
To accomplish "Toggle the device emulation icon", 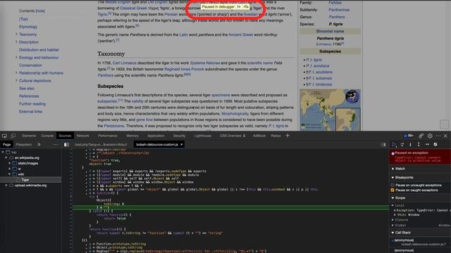I will (13, 136).
